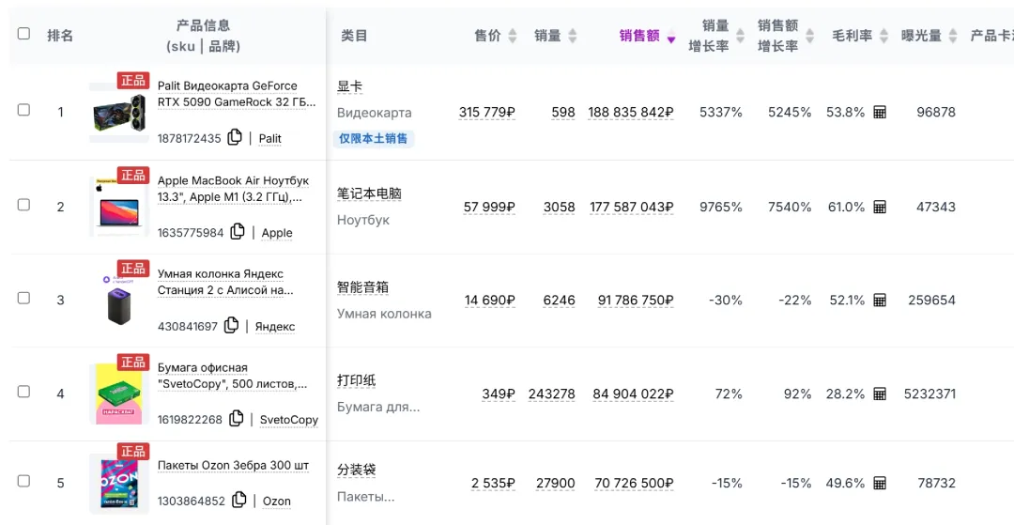Open the Ozon bags product thumbnail
This screenshot has height=525, width=1014.
point(119,483)
